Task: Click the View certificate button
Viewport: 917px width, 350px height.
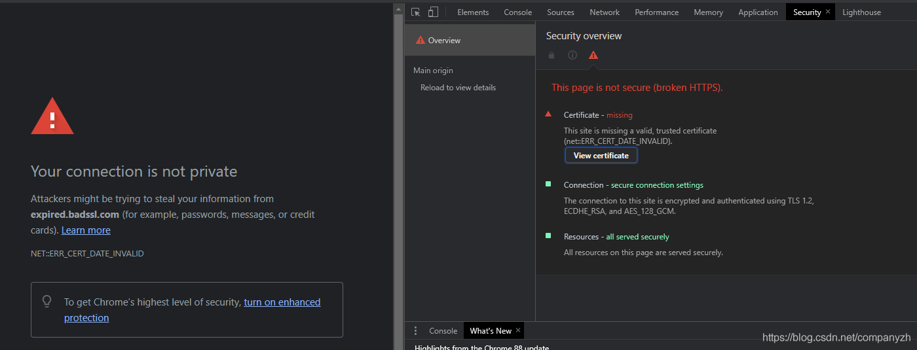Action: (x=601, y=156)
